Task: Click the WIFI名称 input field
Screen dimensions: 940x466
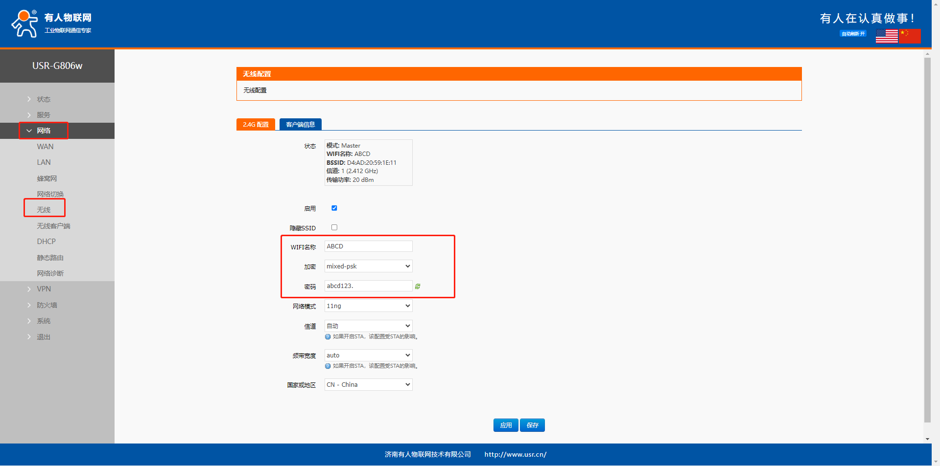Action: [x=368, y=246]
